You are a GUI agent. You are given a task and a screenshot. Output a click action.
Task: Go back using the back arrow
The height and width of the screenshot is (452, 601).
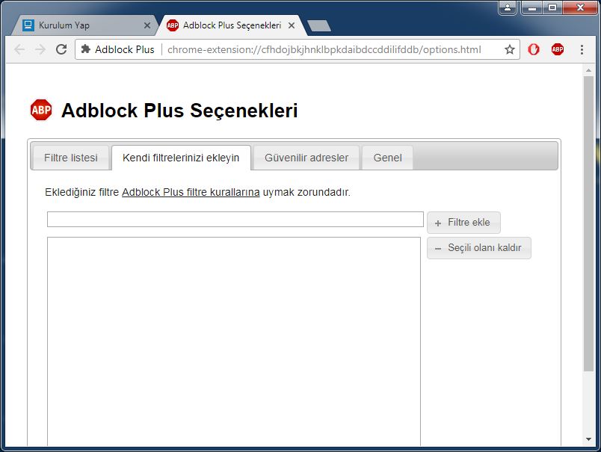coord(19,49)
